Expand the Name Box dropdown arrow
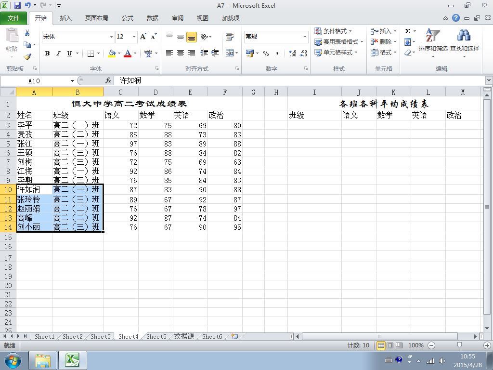493x370 pixels. tap(72, 81)
